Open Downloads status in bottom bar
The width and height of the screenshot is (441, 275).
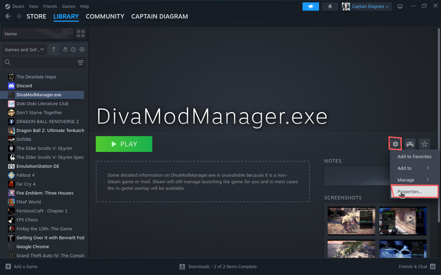(x=218, y=266)
